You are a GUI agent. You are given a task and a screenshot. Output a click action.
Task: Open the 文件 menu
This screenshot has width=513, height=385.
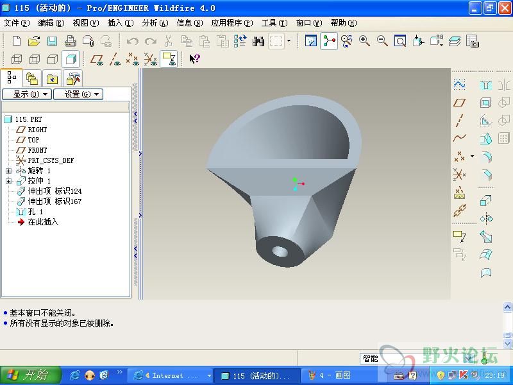pos(17,23)
